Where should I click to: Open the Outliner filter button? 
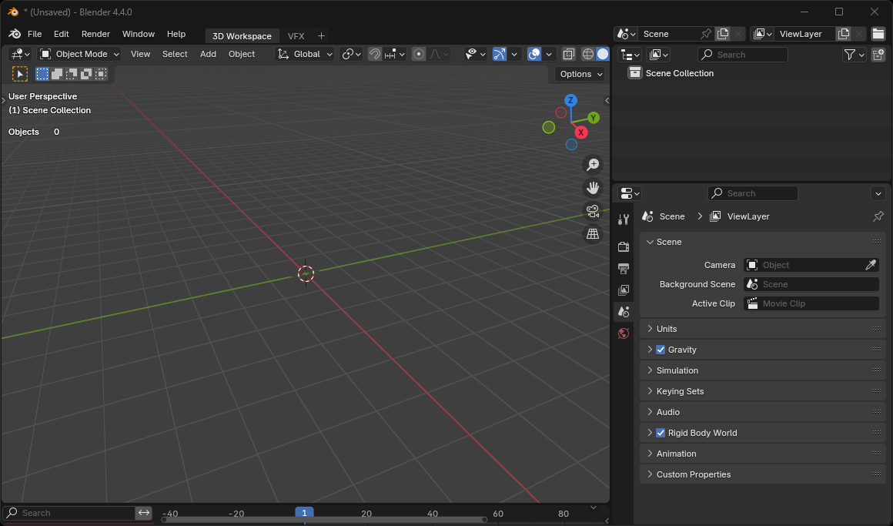coord(854,54)
